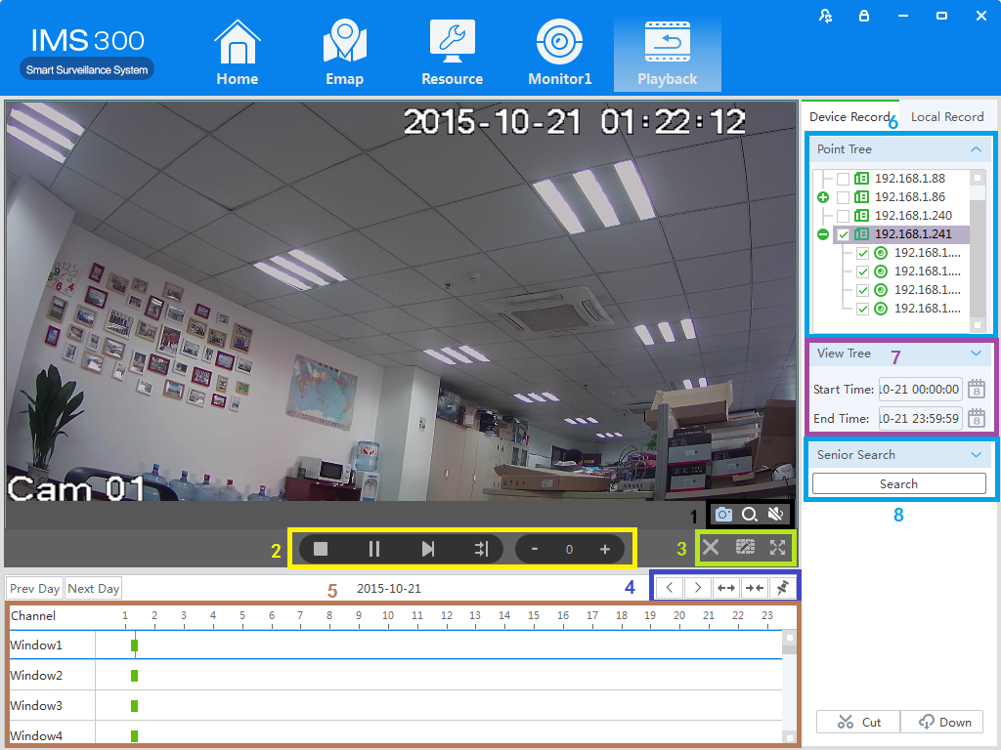Open image quality adjustment icon

(744, 548)
